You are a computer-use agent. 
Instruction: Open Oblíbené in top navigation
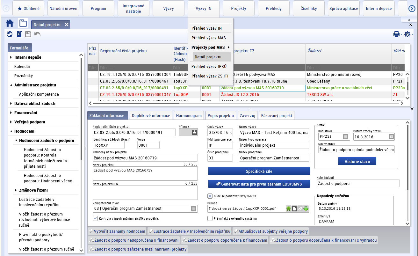28,9
